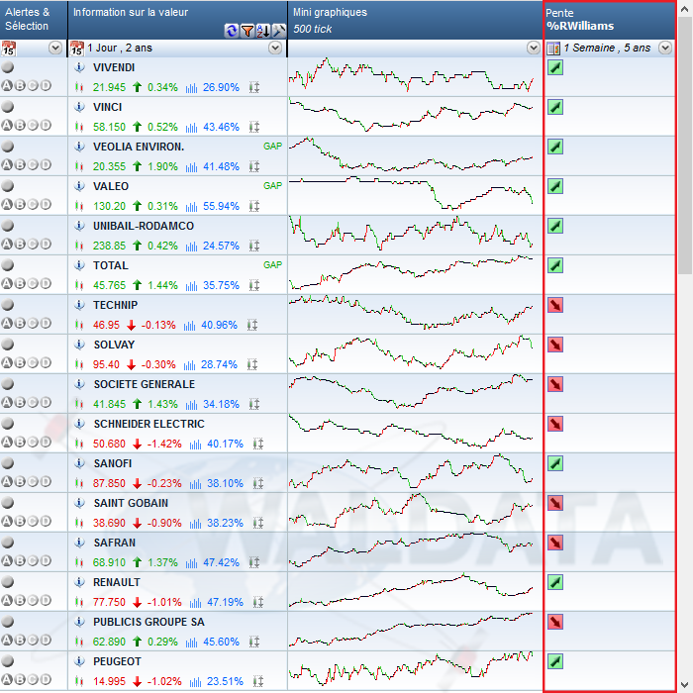Screen dimensions: 693x693
Task: Open the VINCI mini tick chart
Action: click(x=411, y=116)
